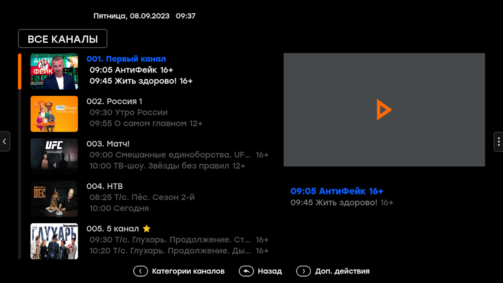Screen dimensions: 503x283
Task: Click the favorite star next to 5 канал
Action: pyautogui.click(x=146, y=229)
